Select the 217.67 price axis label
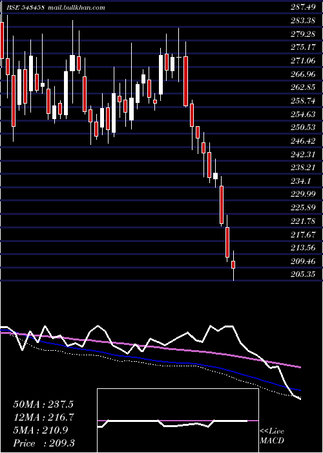This screenshot has height=453, width=323. [303, 234]
